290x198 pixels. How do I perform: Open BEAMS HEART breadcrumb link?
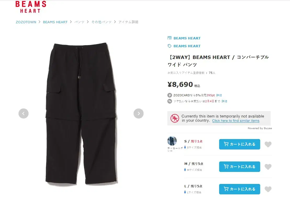pos(55,22)
